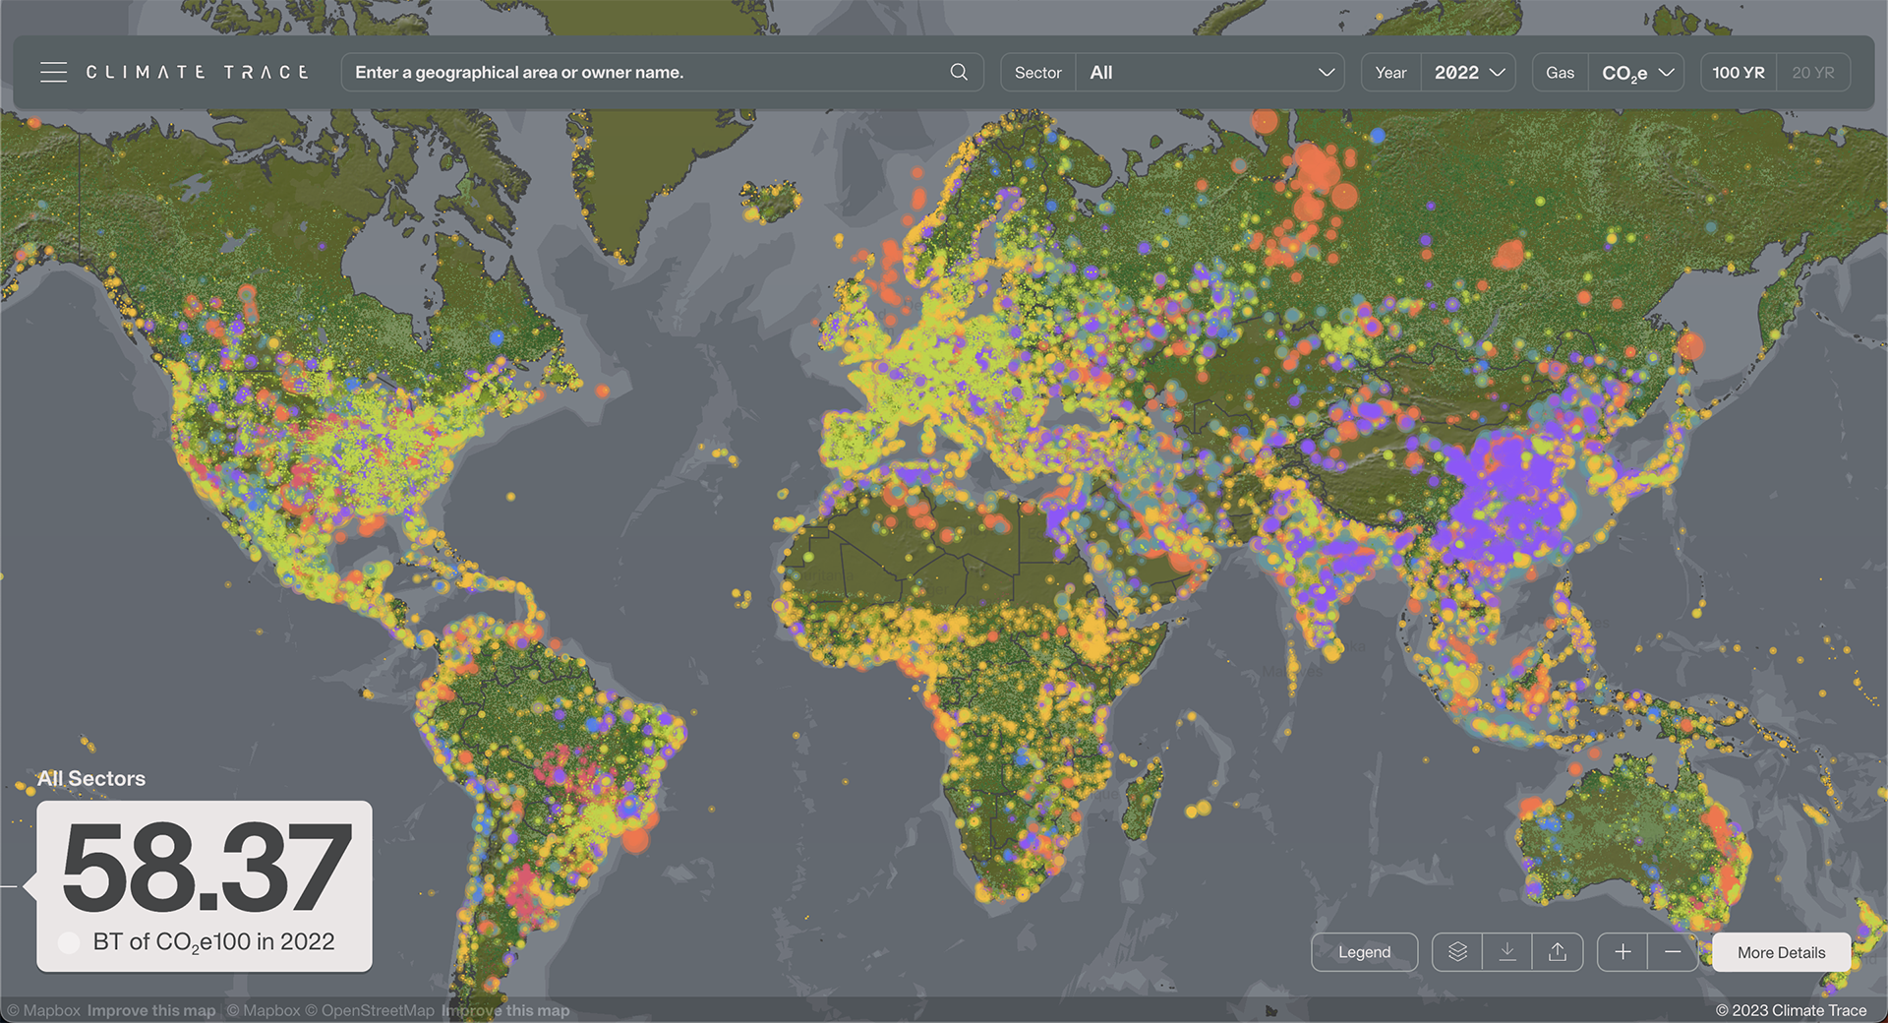Open the OpenStreetMap attribution link
This screenshot has width=1888, height=1023.
369,1010
